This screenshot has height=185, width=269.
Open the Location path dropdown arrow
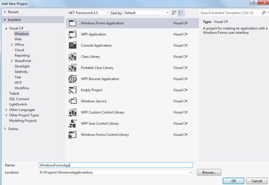tap(191, 173)
